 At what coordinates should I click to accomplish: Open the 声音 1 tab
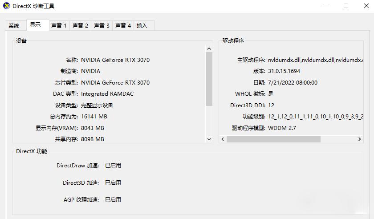coord(59,26)
